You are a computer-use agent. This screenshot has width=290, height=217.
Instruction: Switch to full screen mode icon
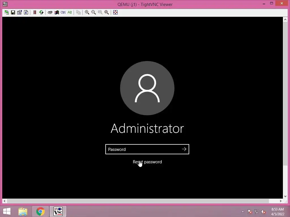click(x=115, y=12)
